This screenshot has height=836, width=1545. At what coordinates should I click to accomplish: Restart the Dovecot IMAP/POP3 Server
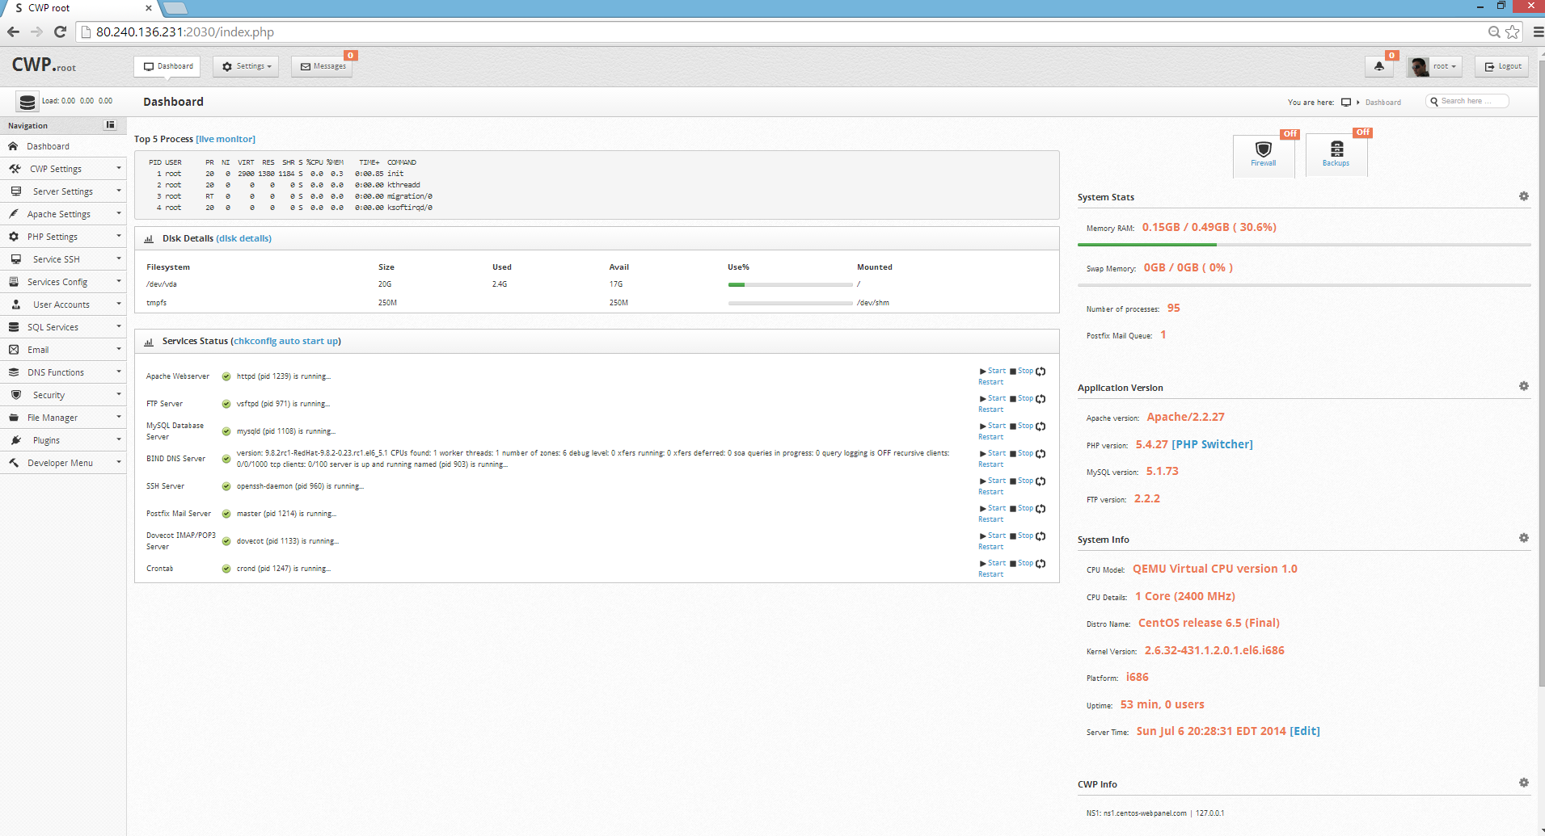(x=990, y=547)
